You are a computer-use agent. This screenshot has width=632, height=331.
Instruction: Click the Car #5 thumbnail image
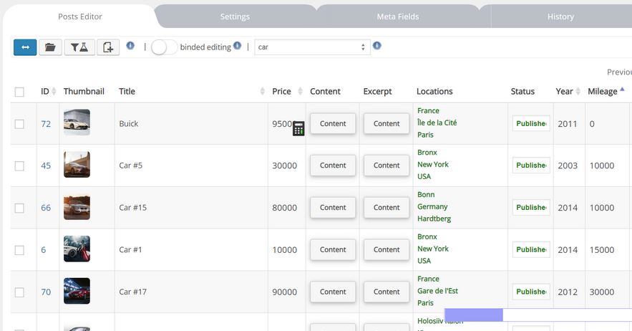tap(77, 164)
